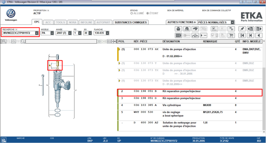Click the BON DE MATÉRIEL label
The height and width of the screenshot is (143, 266).
point(175,10)
